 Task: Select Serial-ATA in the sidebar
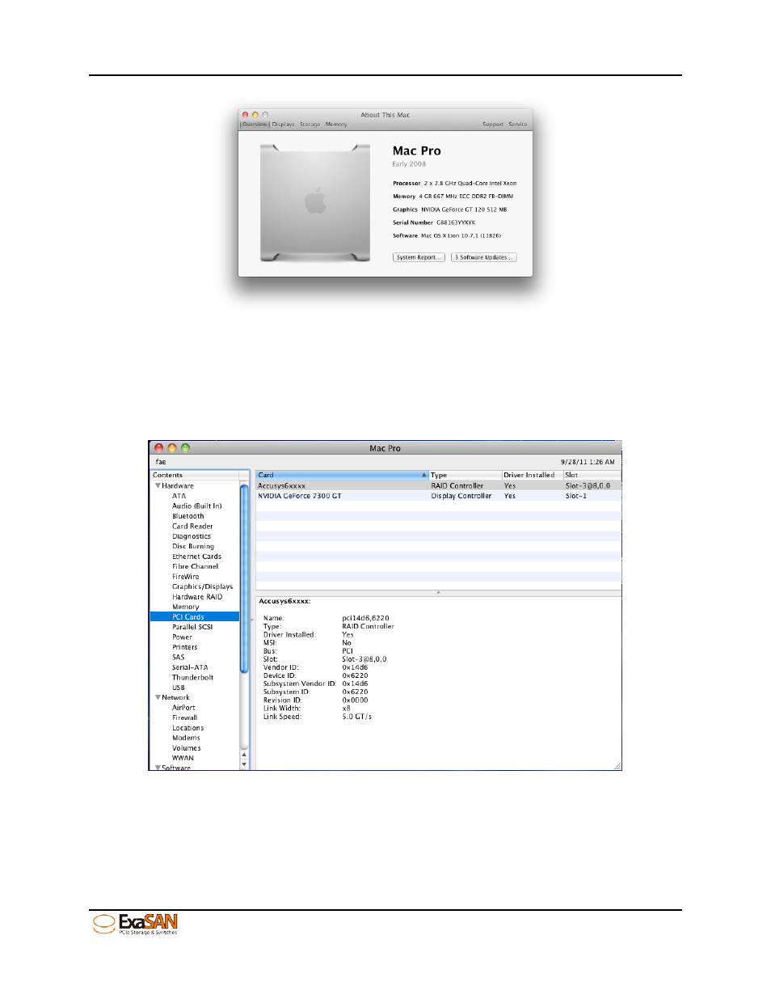[190, 667]
